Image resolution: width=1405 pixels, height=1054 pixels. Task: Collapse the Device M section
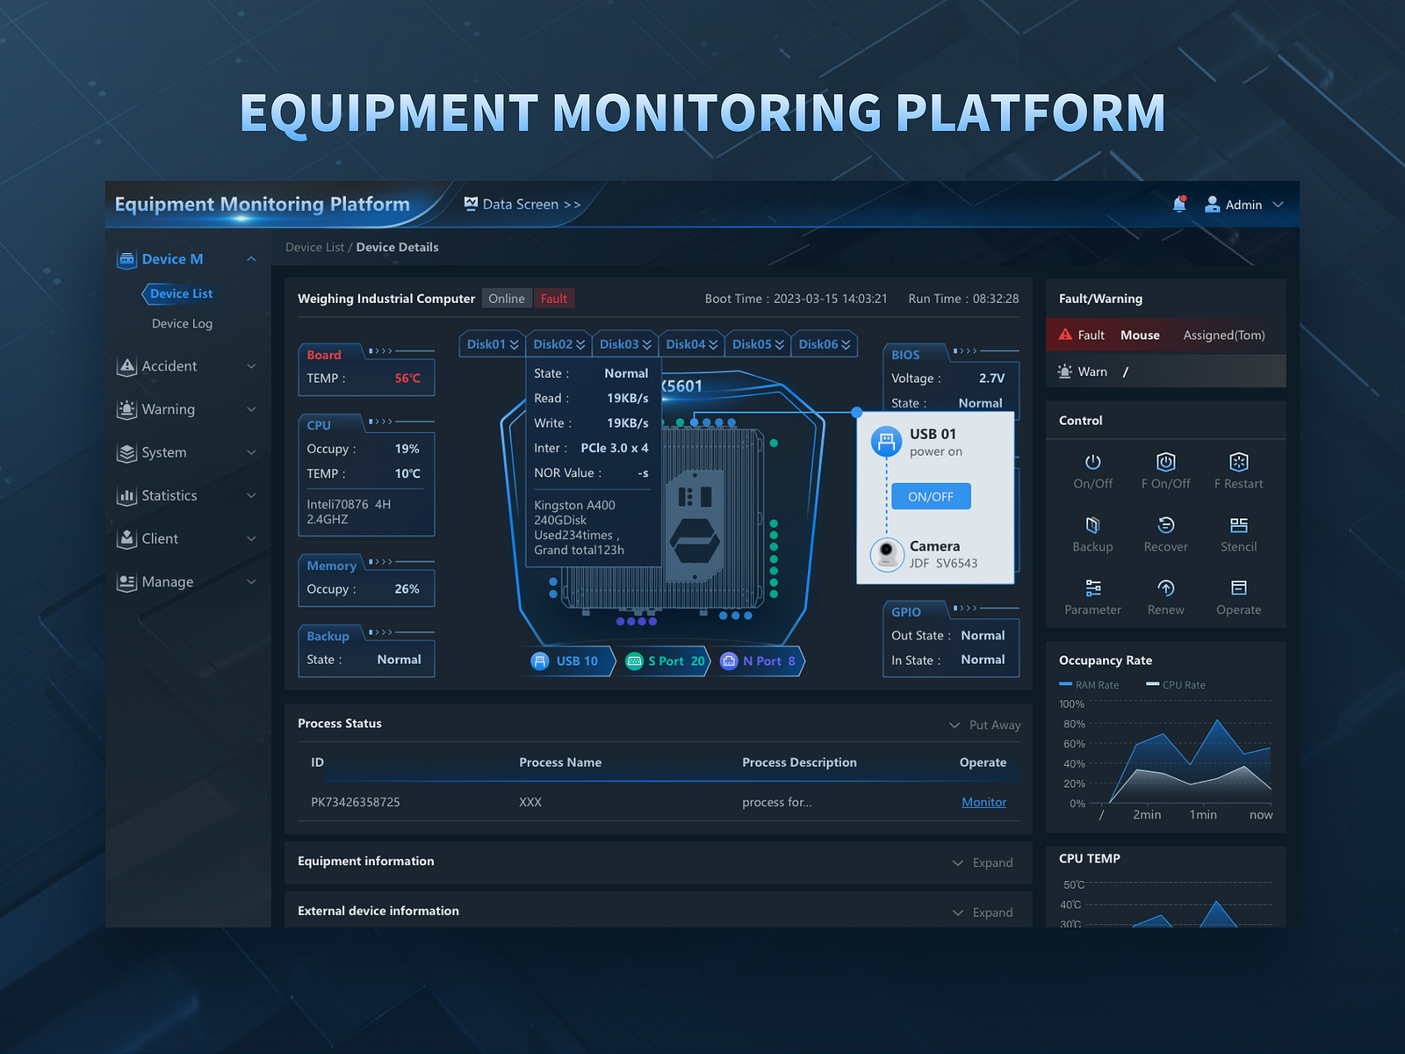pos(251,258)
